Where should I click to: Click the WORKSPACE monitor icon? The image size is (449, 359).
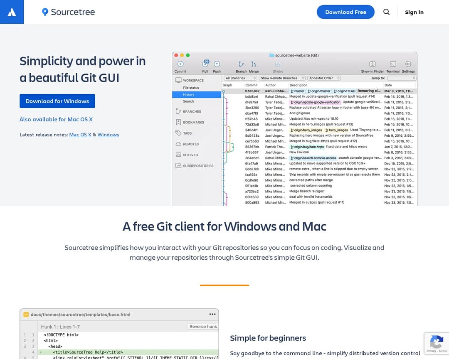[178, 80]
